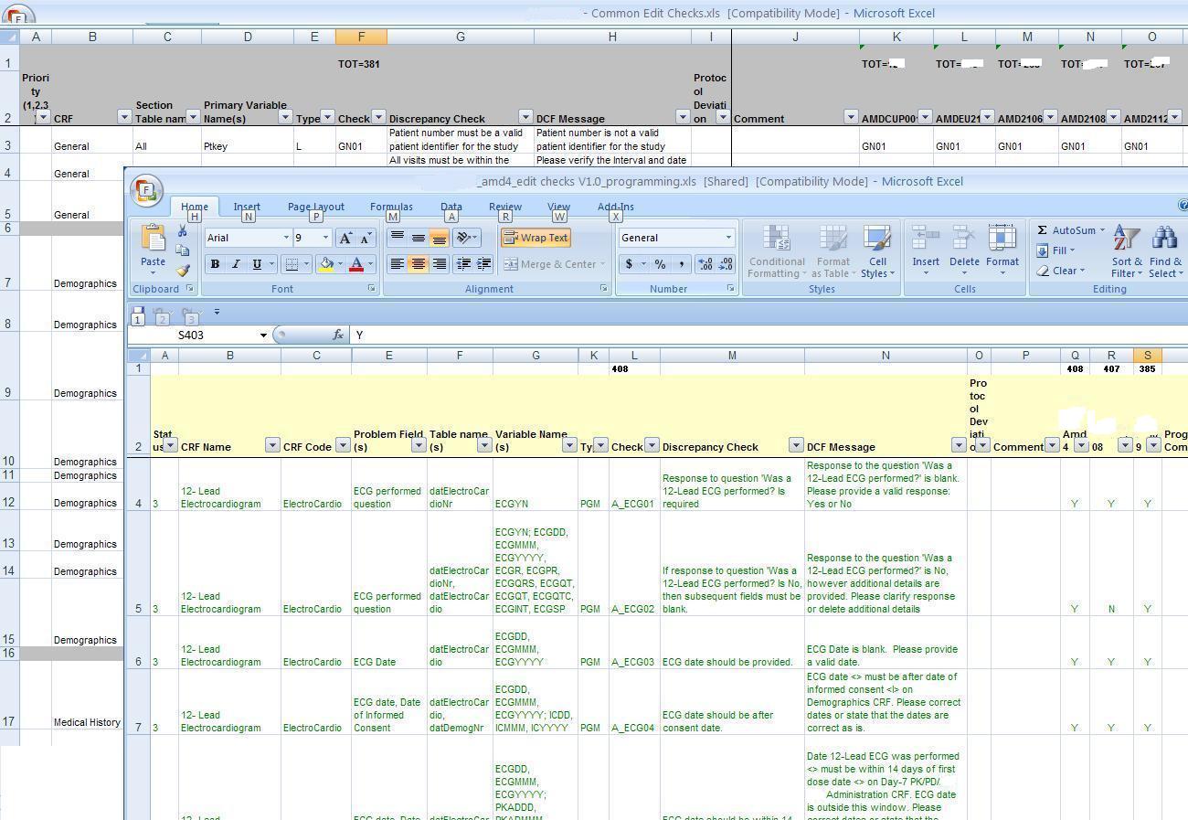The height and width of the screenshot is (820, 1188).
Task: Toggle Italic formatting
Action: (236, 265)
